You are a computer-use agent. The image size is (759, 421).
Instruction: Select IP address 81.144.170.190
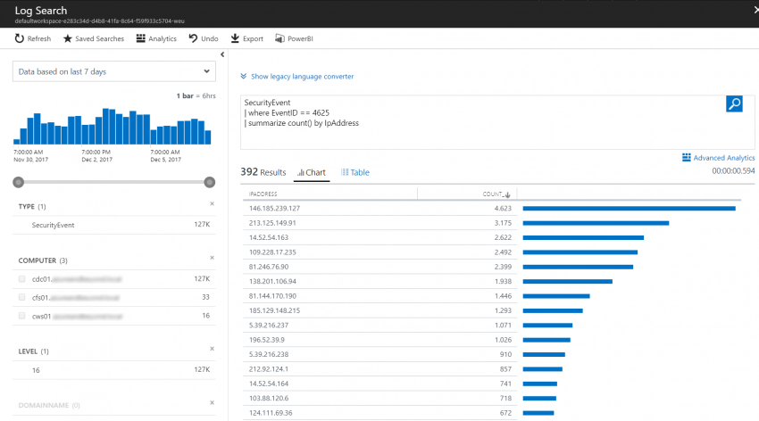272,296
